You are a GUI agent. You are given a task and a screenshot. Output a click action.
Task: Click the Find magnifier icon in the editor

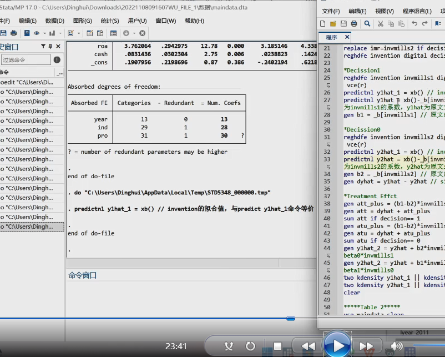click(x=367, y=23)
